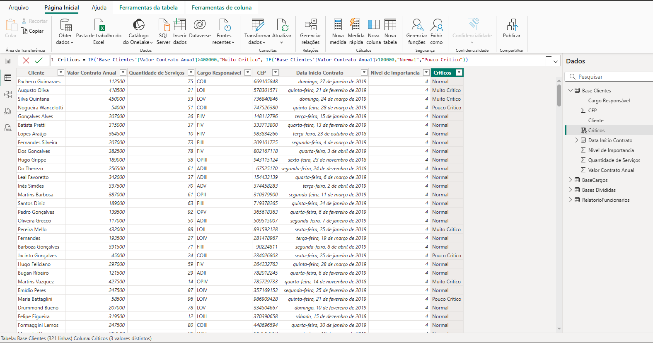Image resolution: width=653 pixels, height=343 pixels.
Task: Confirm the formula with the green checkmark
Action: click(x=39, y=60)
